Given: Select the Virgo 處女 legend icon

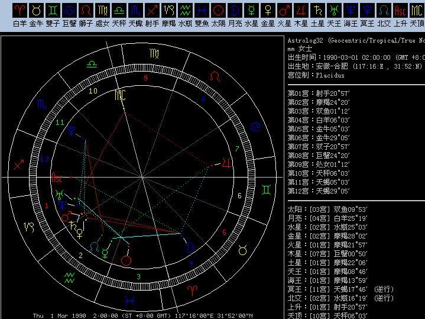Looking at the screenshot, I should [x=102, y=10].
